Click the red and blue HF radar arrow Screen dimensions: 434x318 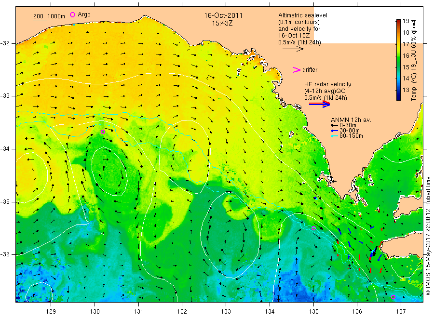[x=319, y=104]
